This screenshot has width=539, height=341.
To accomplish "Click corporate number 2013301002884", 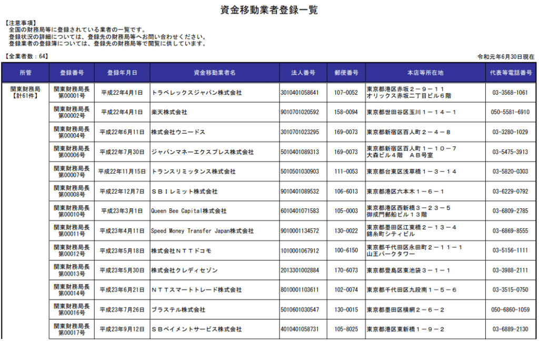I will (x=300, y=270).
